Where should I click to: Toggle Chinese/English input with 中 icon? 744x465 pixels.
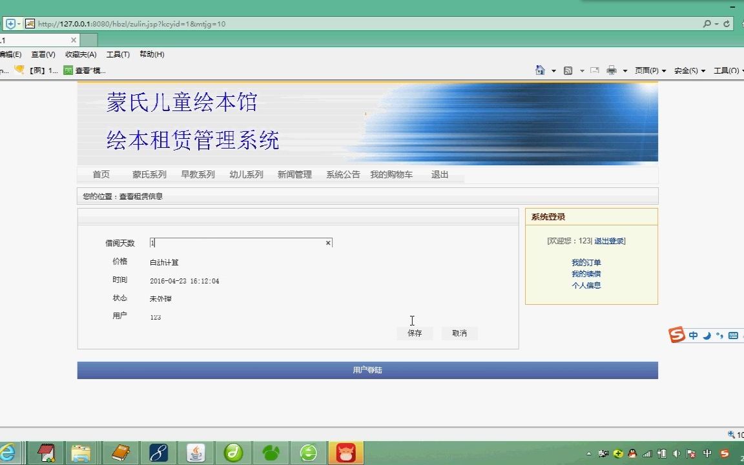click(693, 336)
